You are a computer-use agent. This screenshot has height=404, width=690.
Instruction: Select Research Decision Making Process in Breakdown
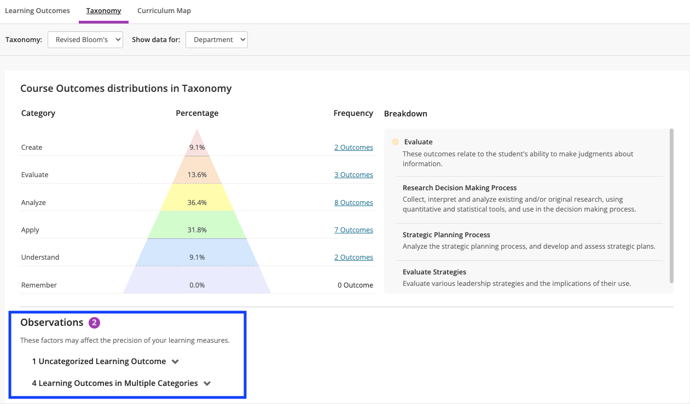pyautogui.click(x=460, y=188)
